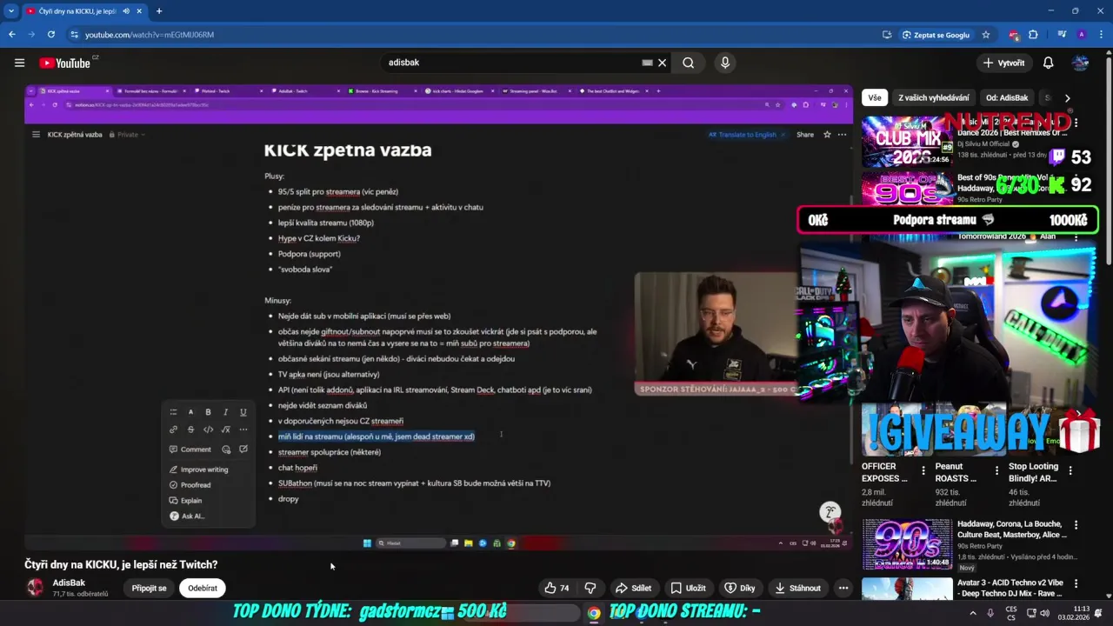This screenshot has width=1113, height=626.
Task: Switch the CES keyboard language indicator
Action: coord(1011,613)
